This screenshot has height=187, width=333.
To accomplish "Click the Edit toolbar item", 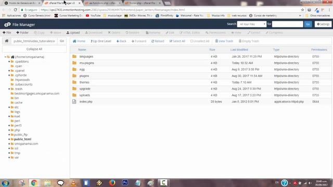I will coord(170,33).
